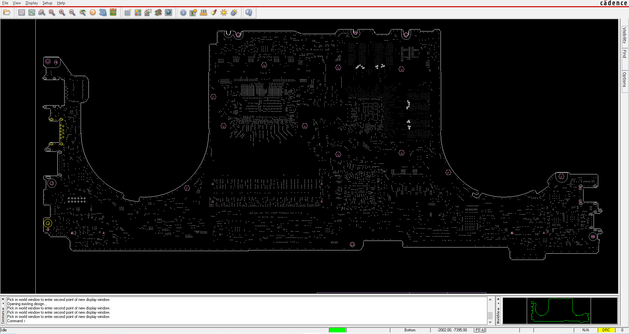This screenshot has height=334, width=629.
Task: Zoom out with the minus magnifier
Action: tap(72, 12)
